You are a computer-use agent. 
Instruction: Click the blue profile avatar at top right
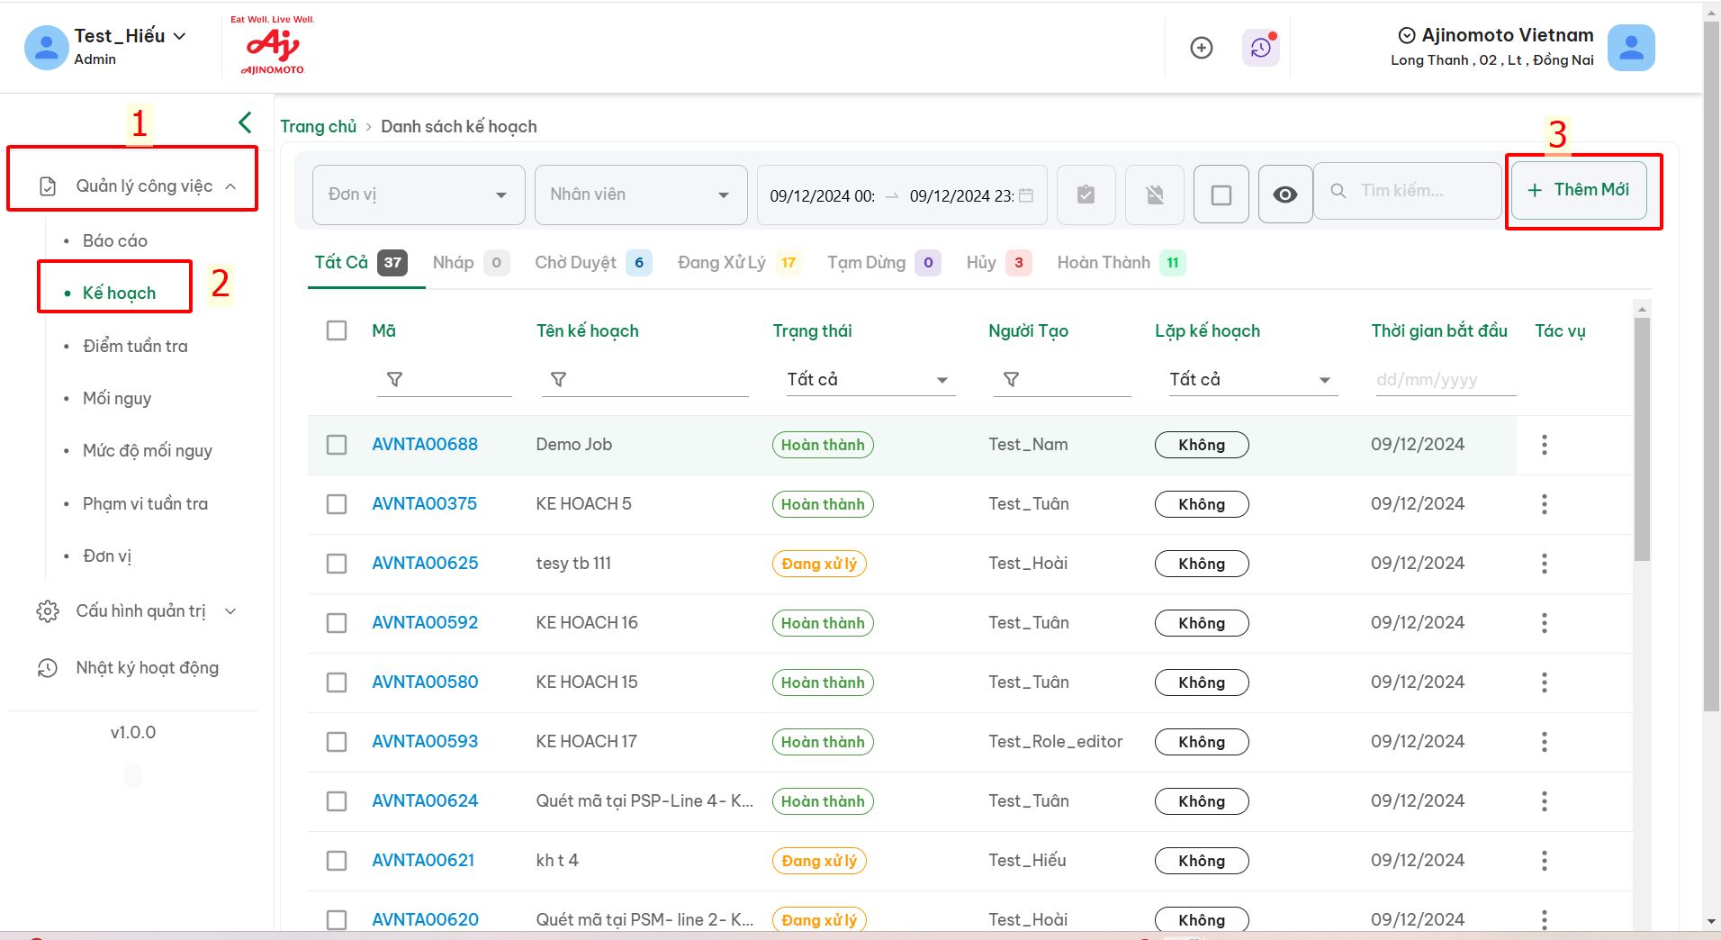coord(1631,48)
